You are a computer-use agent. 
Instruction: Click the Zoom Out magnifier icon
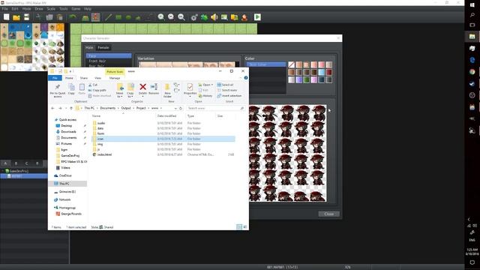[171, 17]
